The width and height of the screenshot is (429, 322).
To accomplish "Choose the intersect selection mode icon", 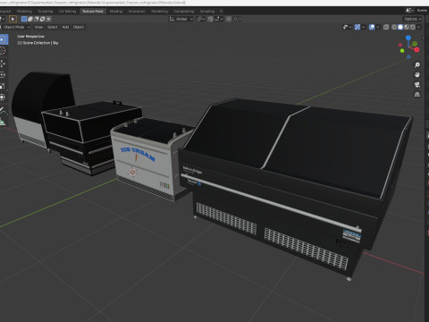I will 48,19.
